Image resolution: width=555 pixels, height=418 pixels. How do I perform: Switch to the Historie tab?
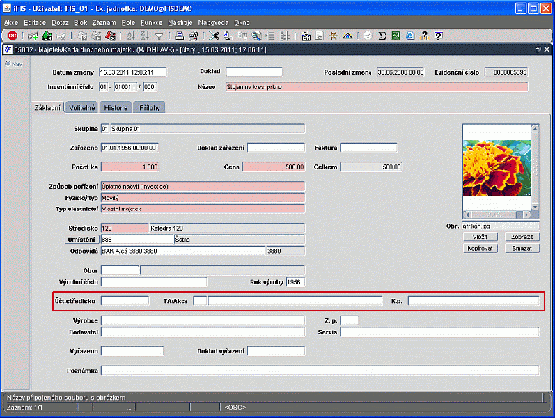tap(116, 107)
